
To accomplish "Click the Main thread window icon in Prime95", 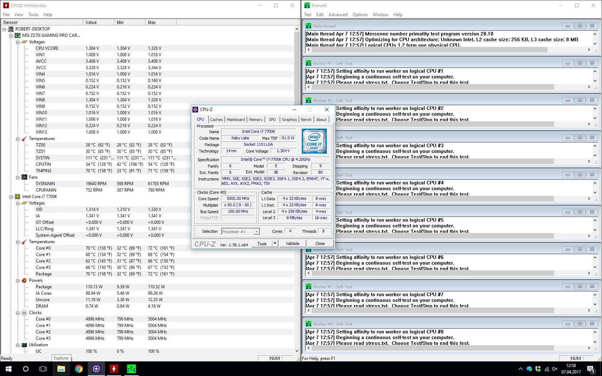I will pos(309,26).
